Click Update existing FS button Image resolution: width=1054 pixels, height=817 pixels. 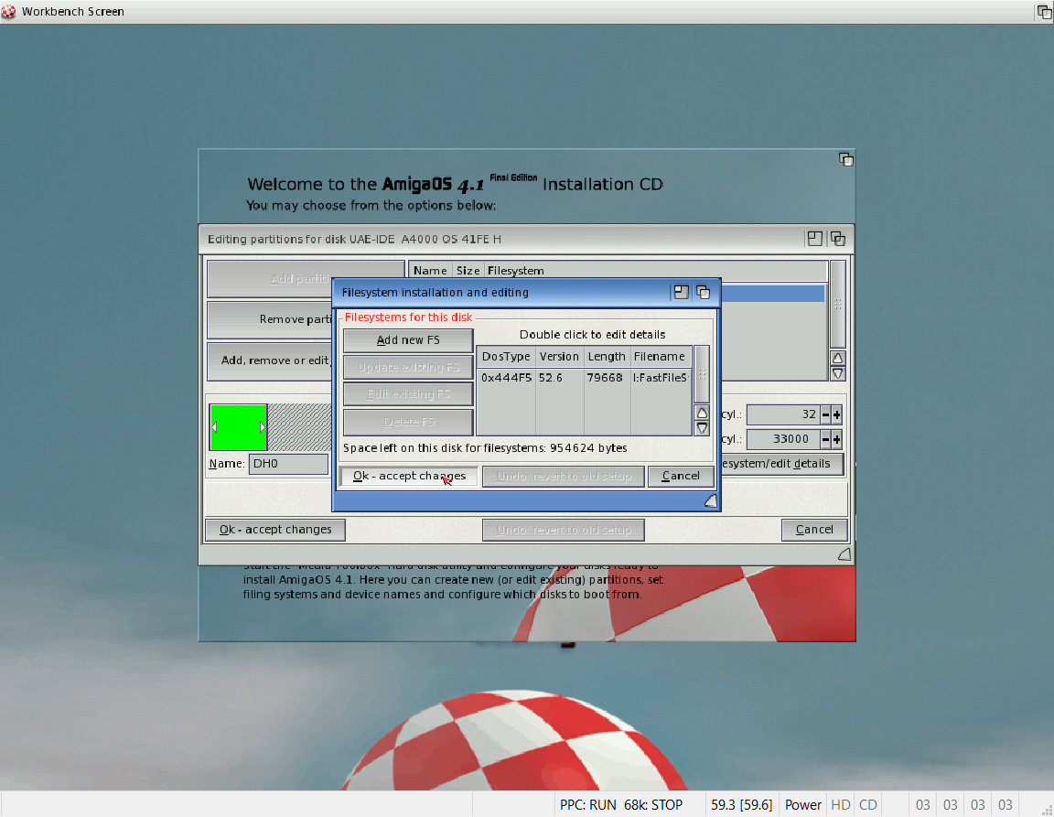point(408,367)
